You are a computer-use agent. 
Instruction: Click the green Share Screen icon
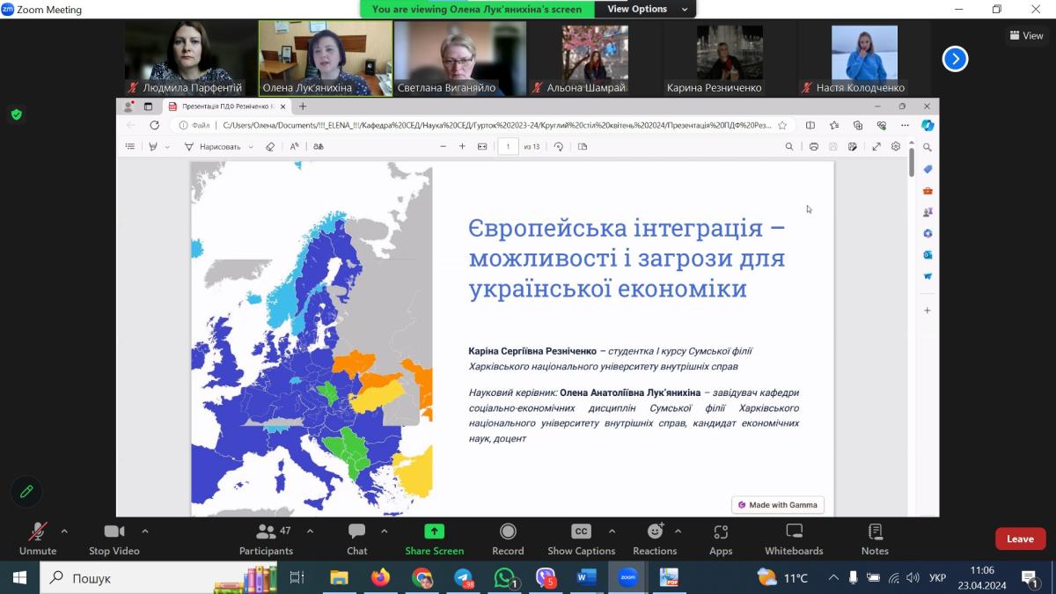click(434, 532)
